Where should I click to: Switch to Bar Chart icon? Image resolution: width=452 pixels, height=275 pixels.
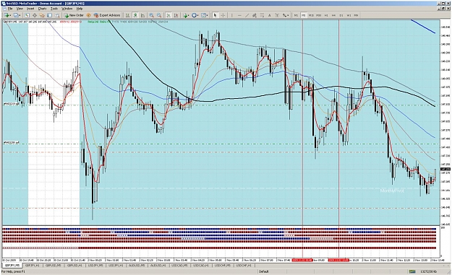tap(127, 15)
